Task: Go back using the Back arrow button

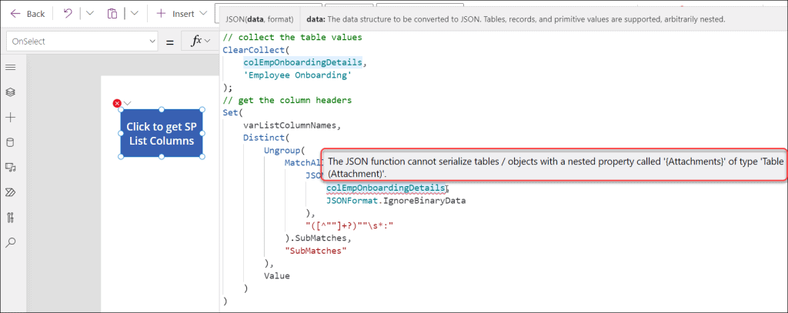Action: pos(28,14)
